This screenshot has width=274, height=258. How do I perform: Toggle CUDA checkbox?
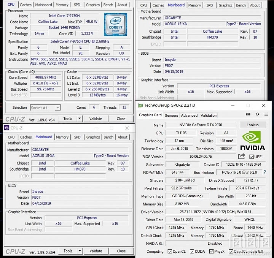pyautogui.click(x=192, y=252)
